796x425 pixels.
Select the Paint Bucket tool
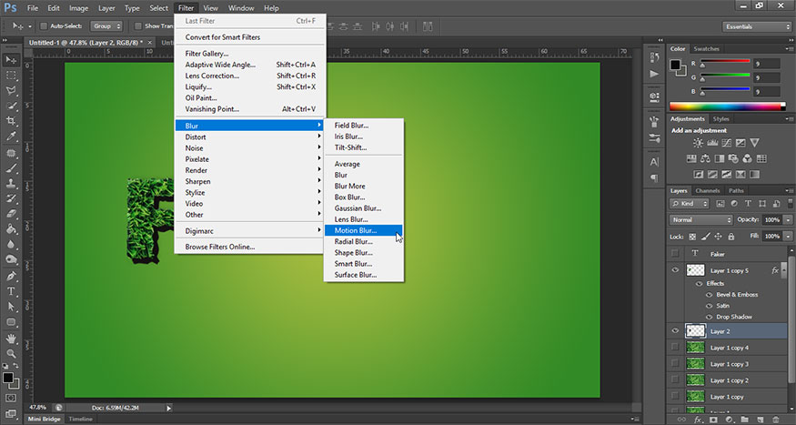pos(11,229)
